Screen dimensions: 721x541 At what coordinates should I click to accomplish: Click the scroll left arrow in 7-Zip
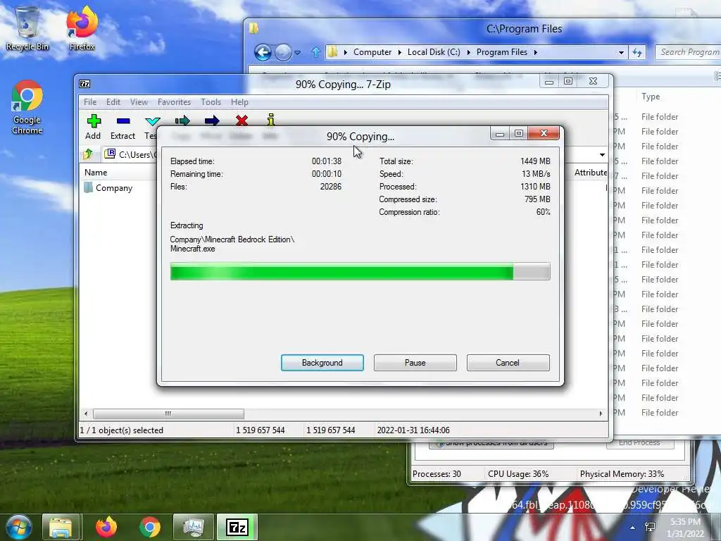[x=86, y=413]
